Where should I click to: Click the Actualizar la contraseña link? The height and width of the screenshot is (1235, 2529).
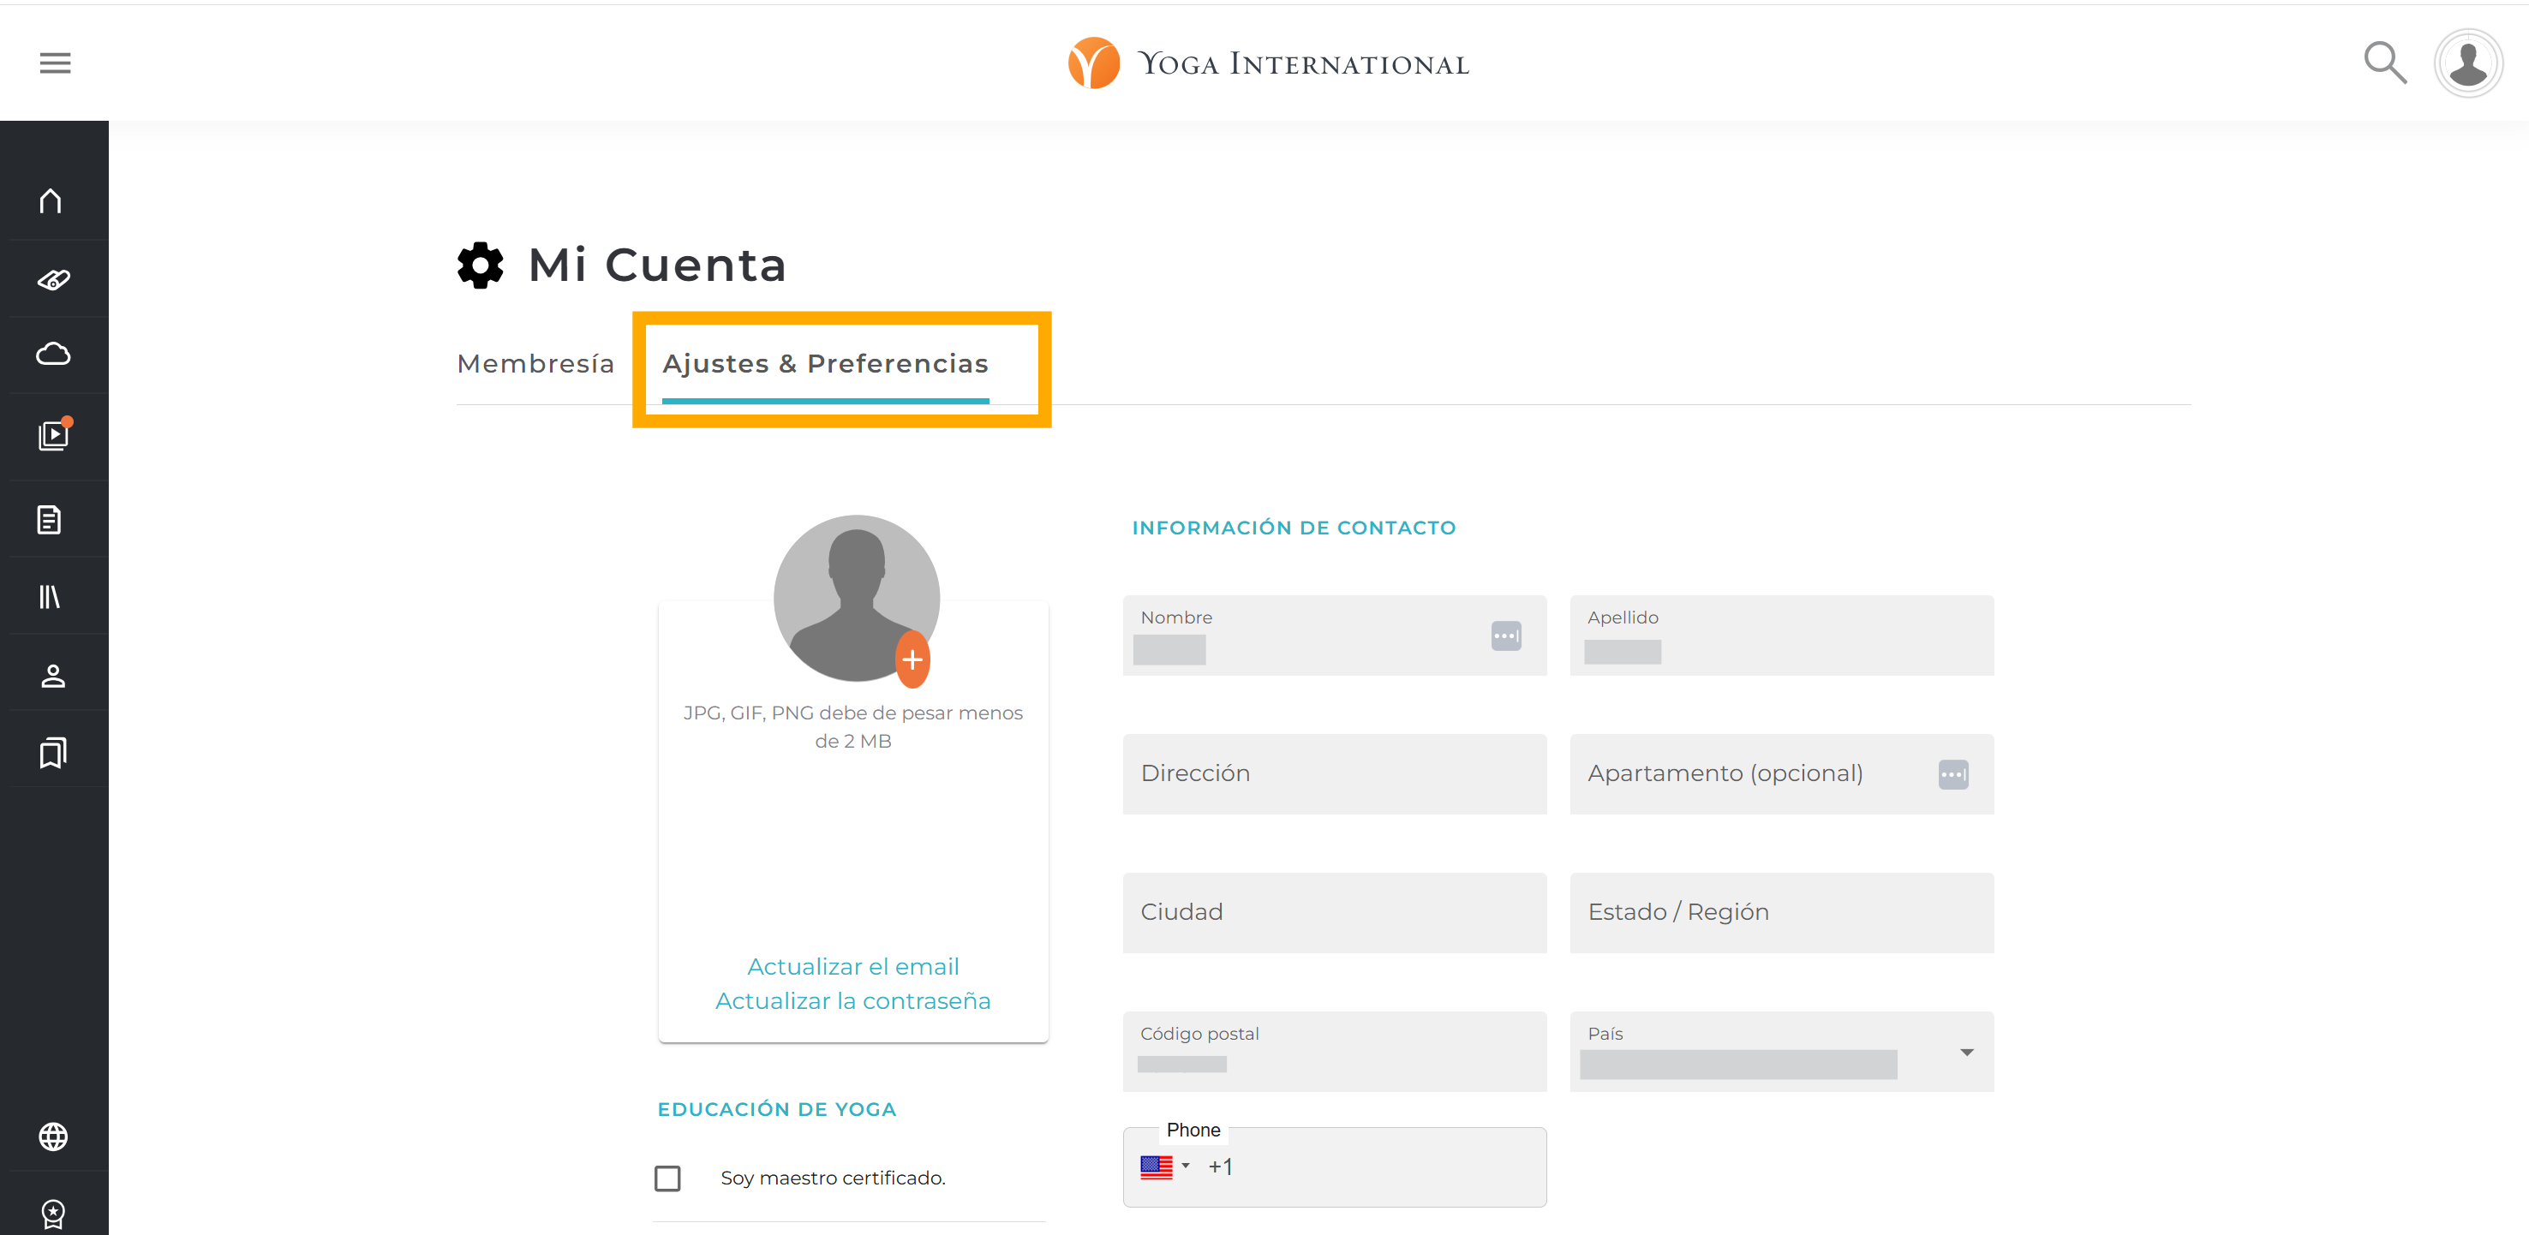pyautogui.click(x=852, y=1000)
